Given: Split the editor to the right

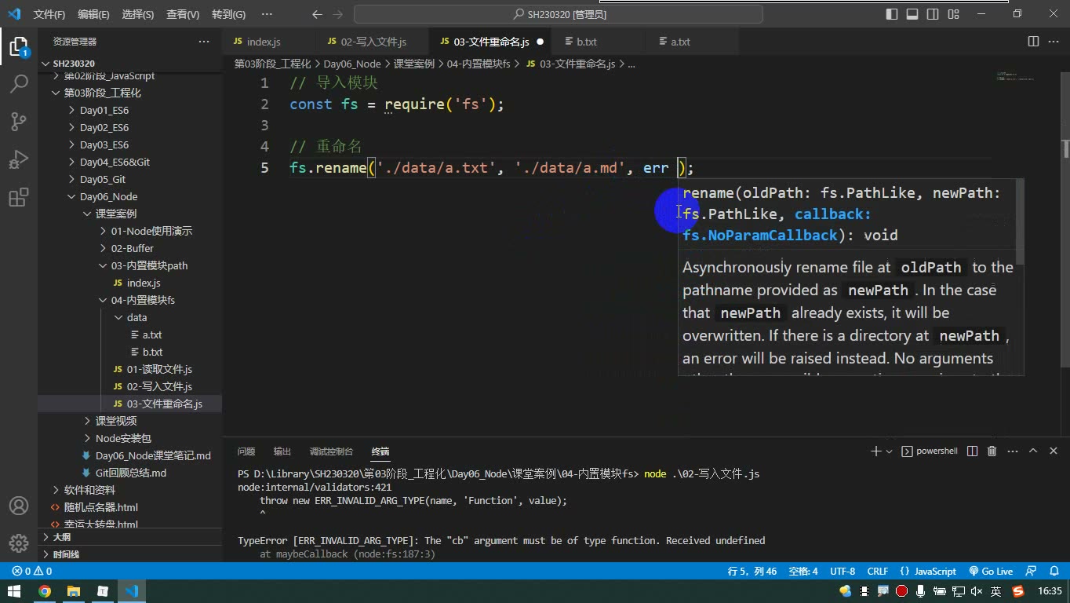Looking at the screenshot, I should 1033,42.
